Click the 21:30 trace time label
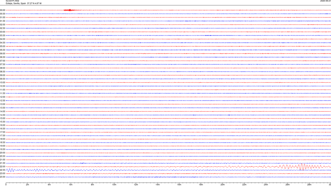The width and height of the screenshot is (331, 186). point(2,163)
